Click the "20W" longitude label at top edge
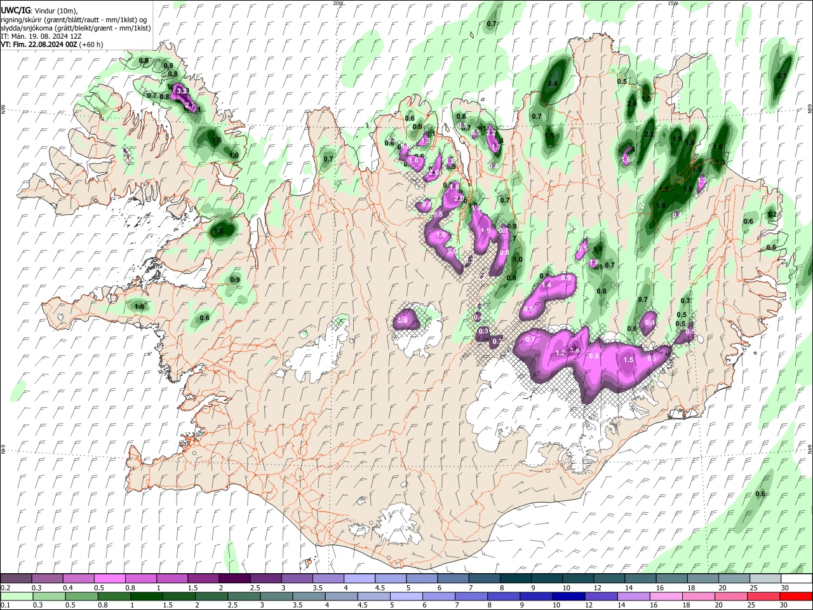 338,3
